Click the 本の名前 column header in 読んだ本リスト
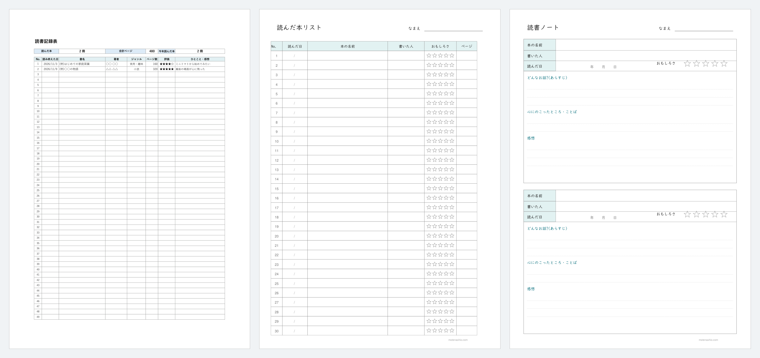 (x=348, y=46)
